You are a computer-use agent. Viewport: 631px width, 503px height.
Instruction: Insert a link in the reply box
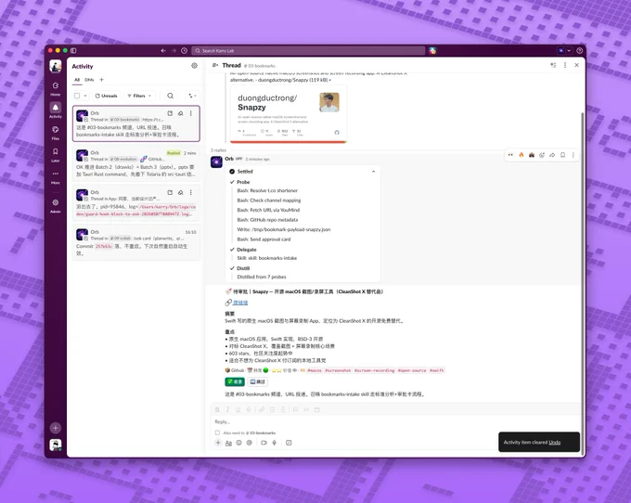(x=262, y=409)
